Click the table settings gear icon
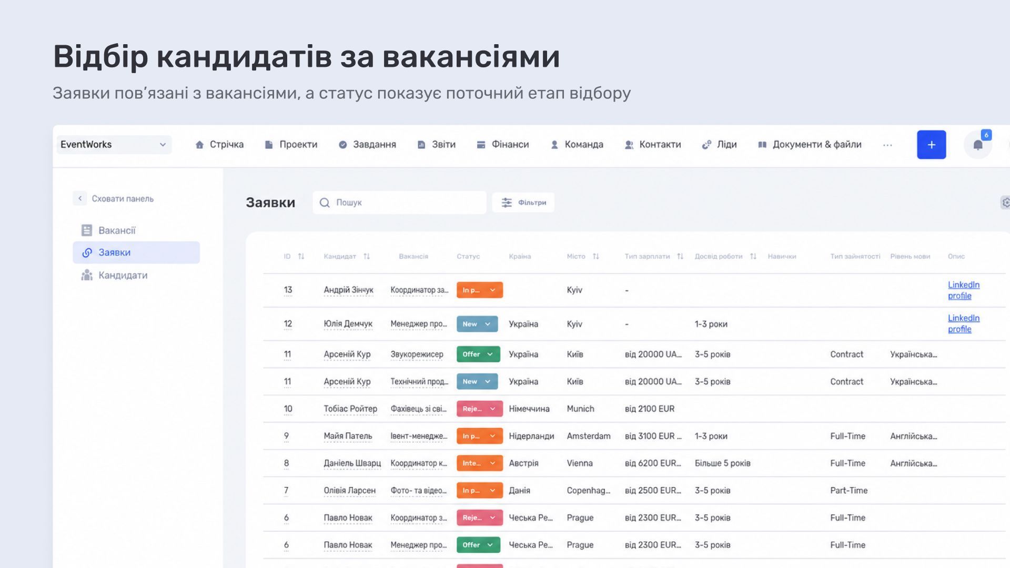Image resolution: width=1010 pixels, height=568 pixels. click(x=1005, y=202)
